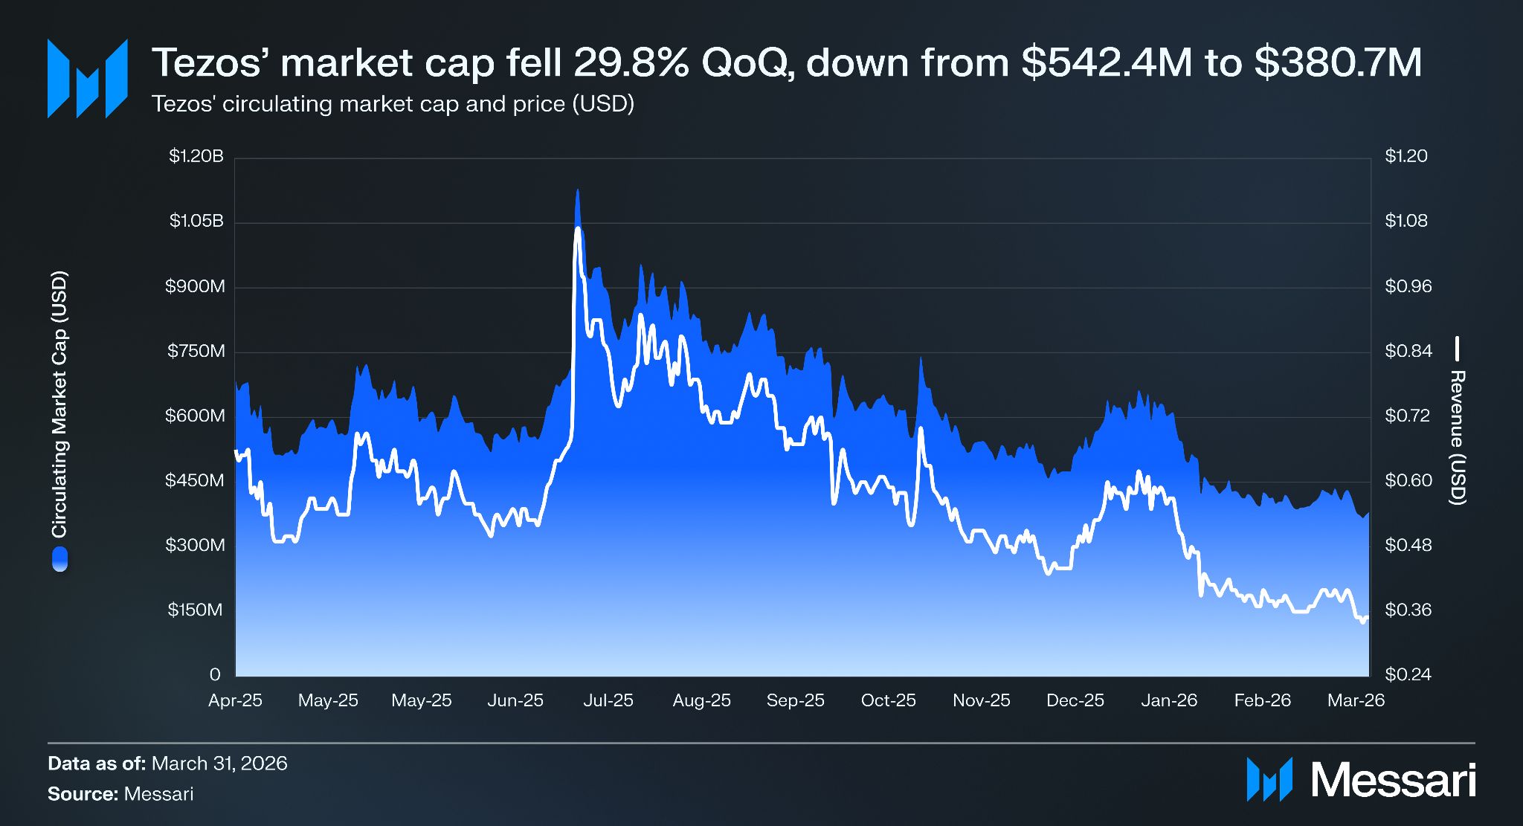
Task: Click the $1.20B left axis label
Action: tap(196, 156)
